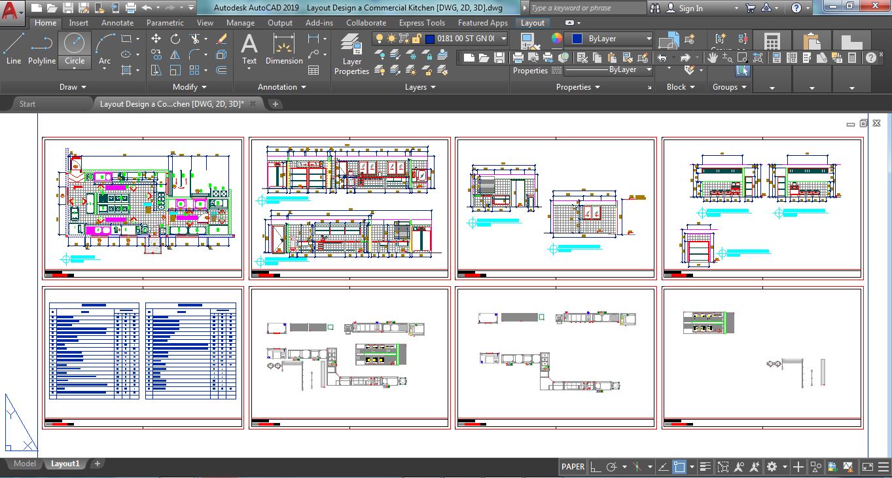Click Save icon in Quick Access toolbar
Image resolution: width=892 pixels, height=478 pixels.
[69, 8]
